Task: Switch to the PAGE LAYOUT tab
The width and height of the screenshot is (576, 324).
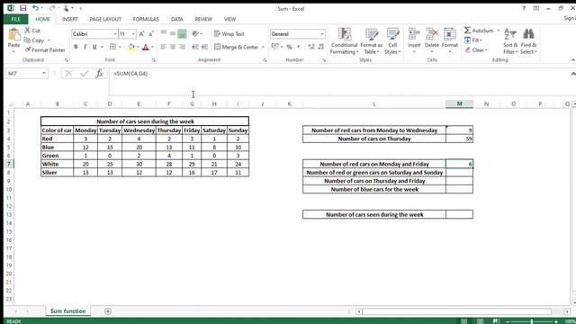Action: point(105,19)
